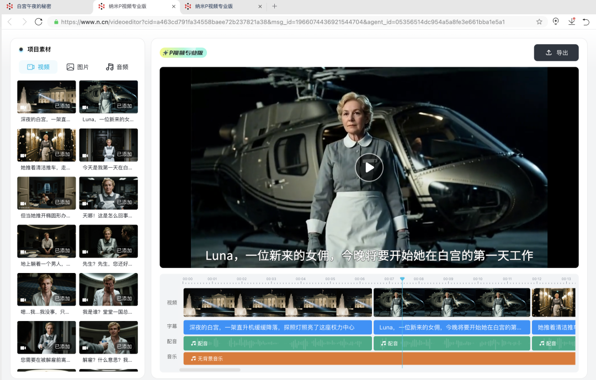Select the 今天是我第一天 thumbnail
Viewport: 596px width, 380px height.
click(x=108, y=145)
